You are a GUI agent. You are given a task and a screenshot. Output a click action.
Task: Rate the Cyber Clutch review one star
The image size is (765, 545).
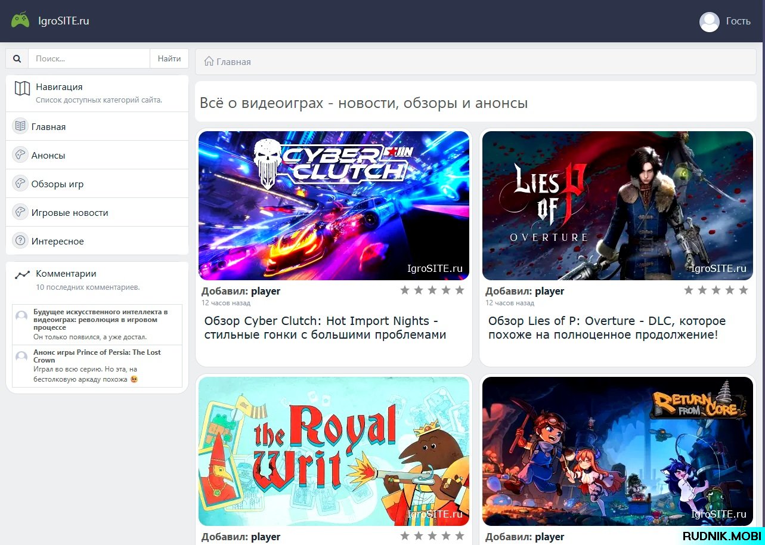[405, 290]
